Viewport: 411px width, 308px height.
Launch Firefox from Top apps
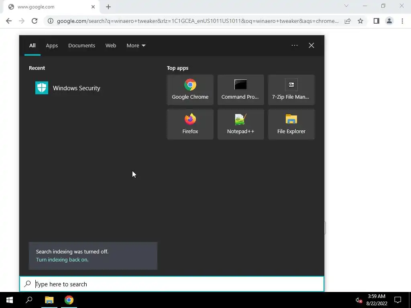click(x=190, y=124)
